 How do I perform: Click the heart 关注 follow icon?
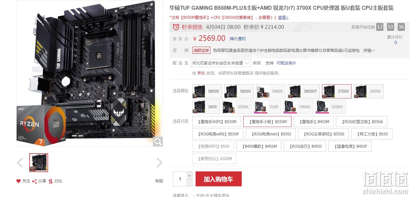pyautogui.click(x=19, y=181)
